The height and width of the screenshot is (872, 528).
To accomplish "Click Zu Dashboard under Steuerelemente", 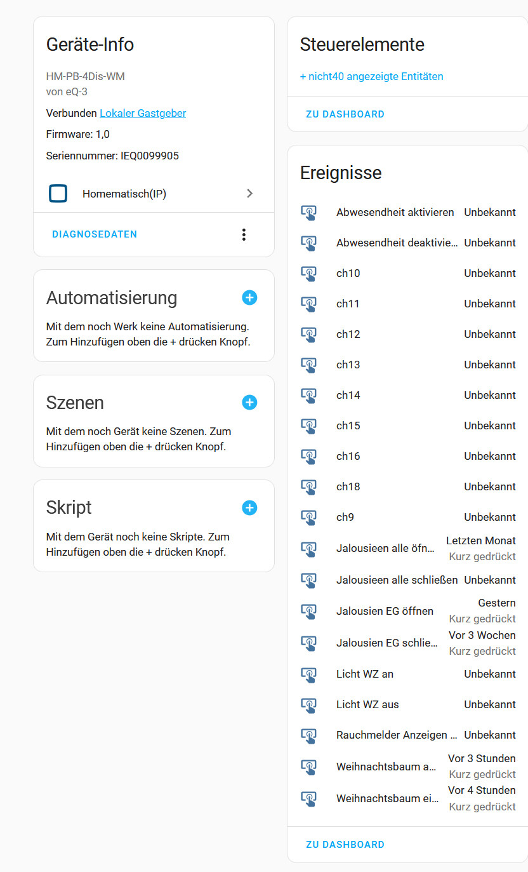I will (345, 114).
